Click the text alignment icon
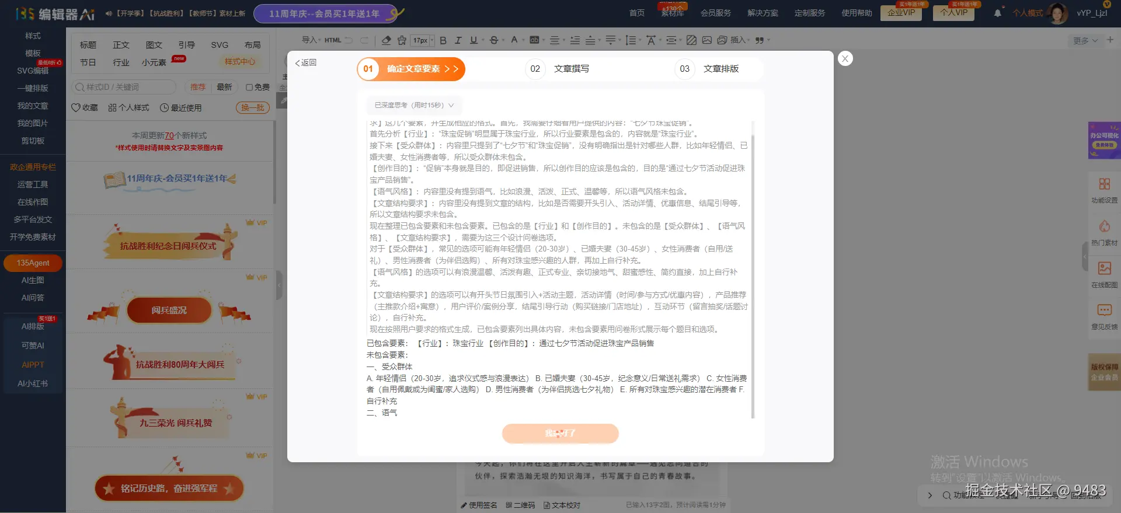1121x513 pixels. point(555,40)
